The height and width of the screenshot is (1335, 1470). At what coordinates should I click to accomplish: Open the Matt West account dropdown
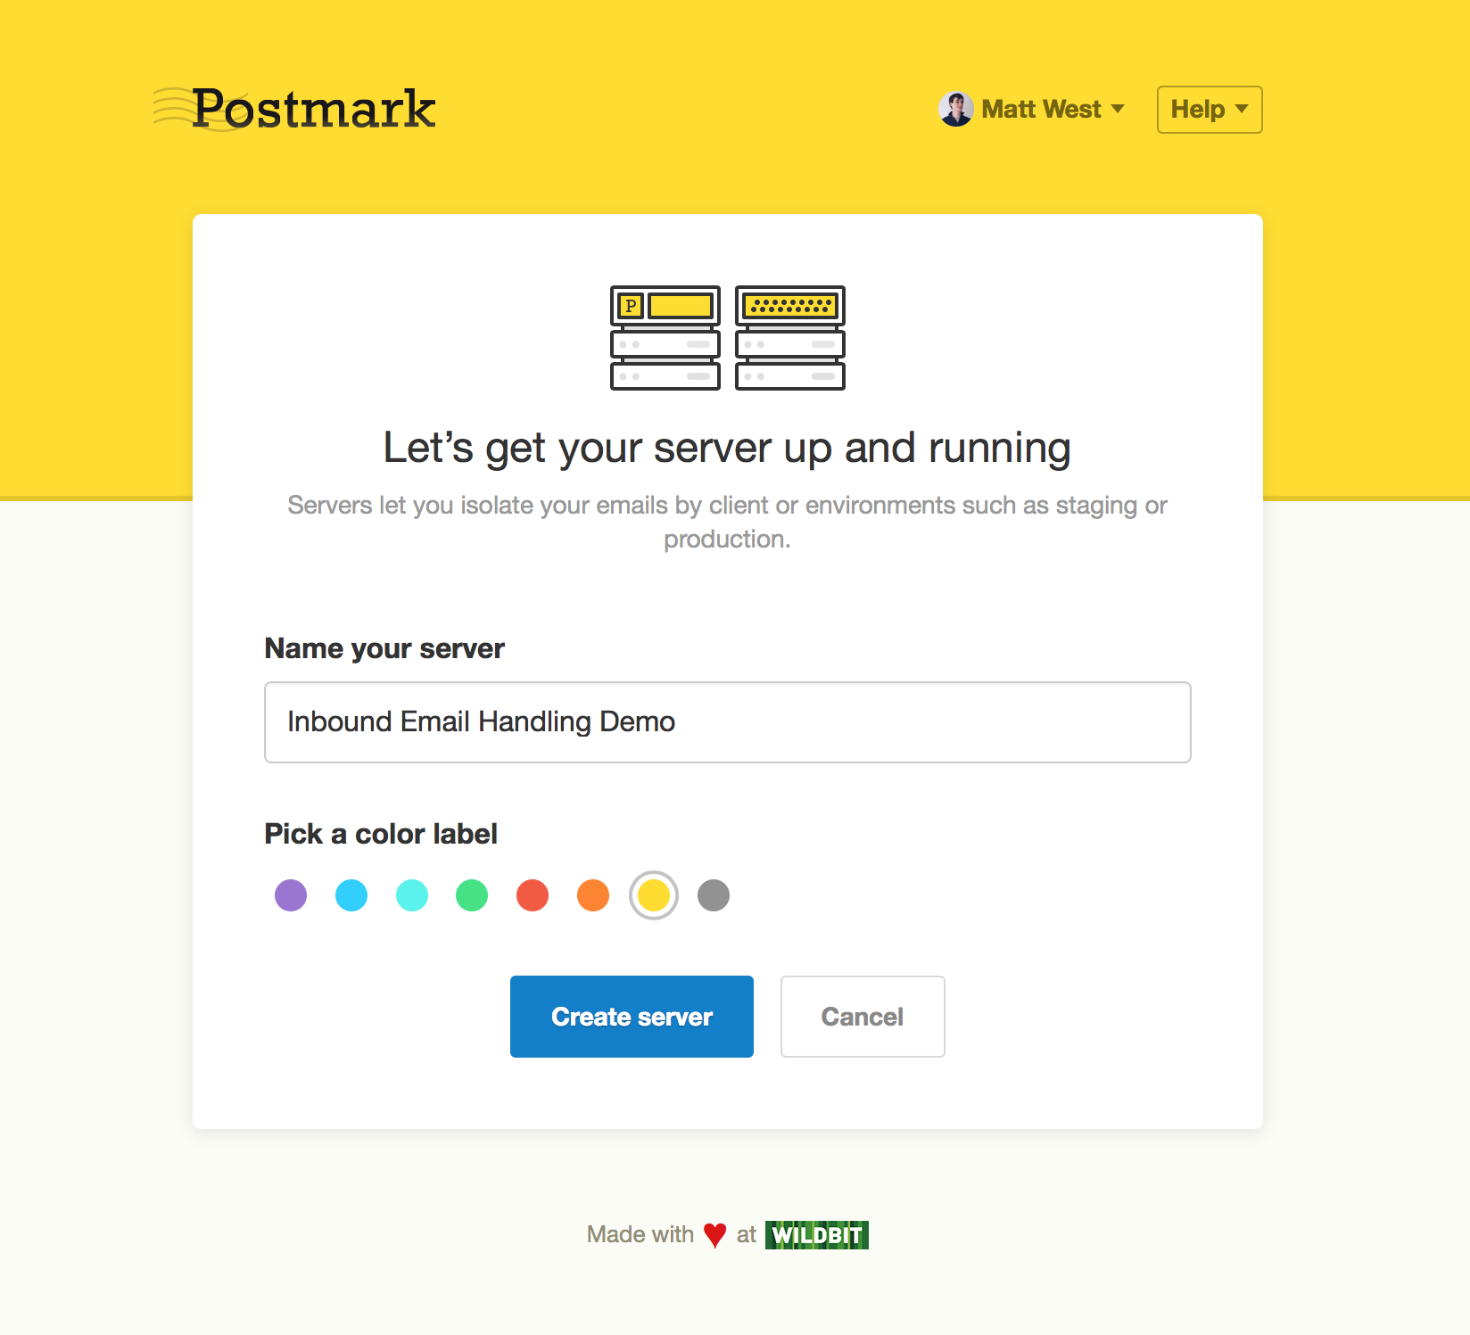click(x=1040, y=110)
